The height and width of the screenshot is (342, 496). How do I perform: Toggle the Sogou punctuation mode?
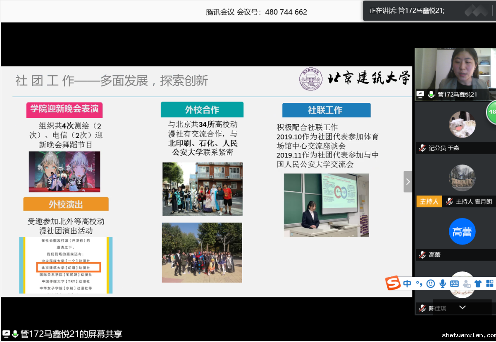[419, 284]
